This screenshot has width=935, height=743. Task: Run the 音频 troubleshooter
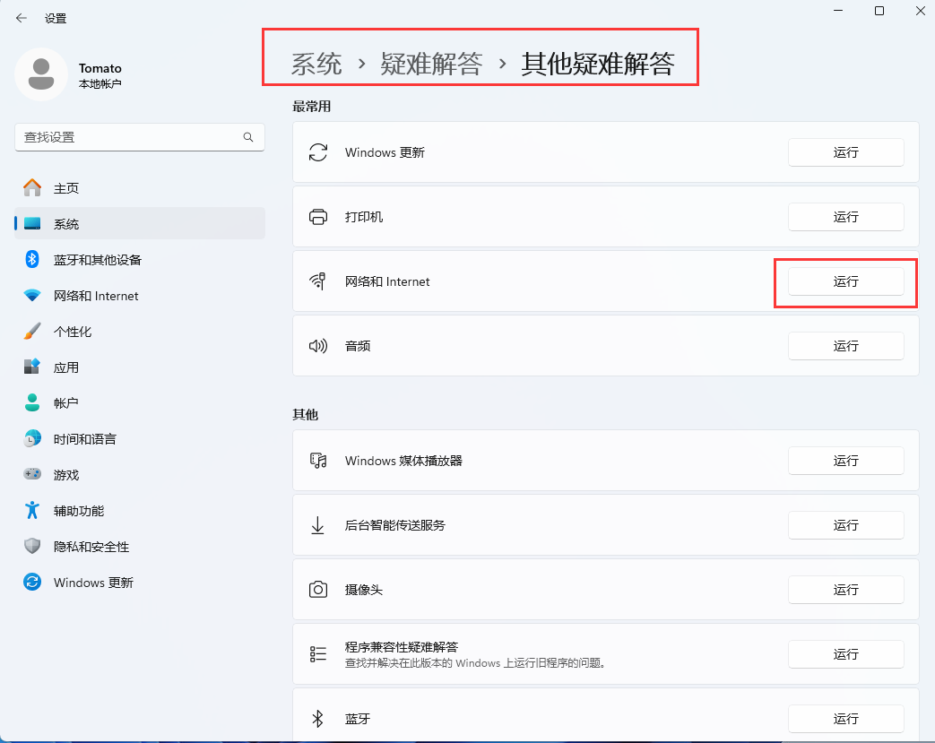coord(845,346)
